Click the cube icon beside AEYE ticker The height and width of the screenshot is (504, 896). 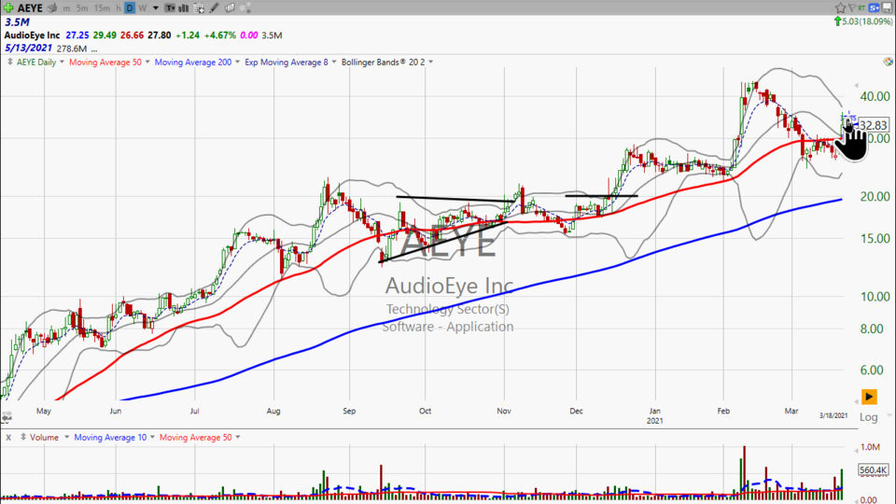[x=52, y=8]
